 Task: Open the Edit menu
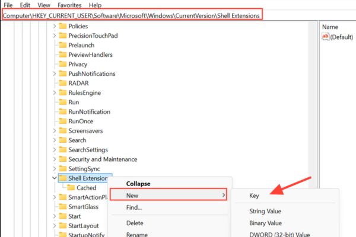click(x=25, y=5)
